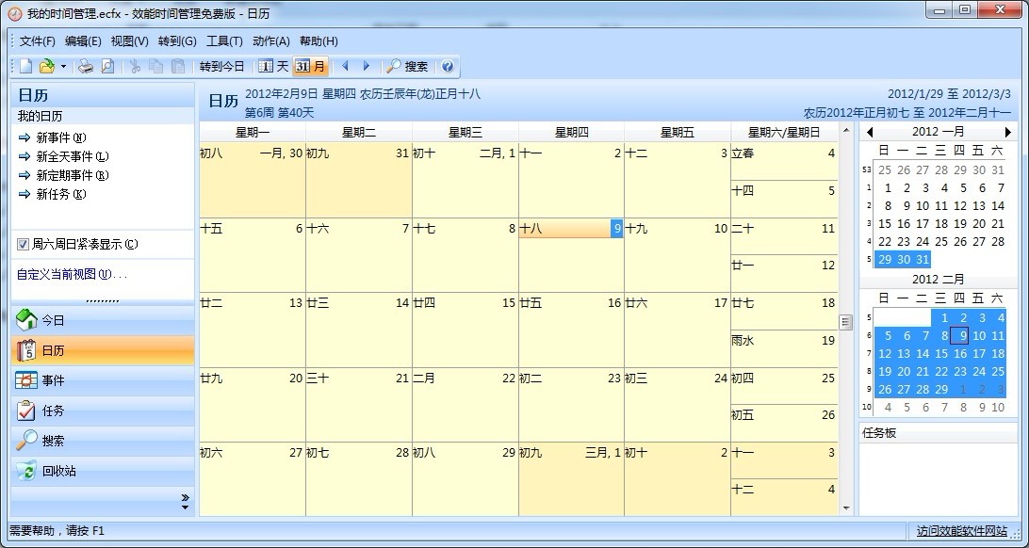Open print preview from the toolbar
This screenshot has width=1029, height=548.
[x=107, y=66]
